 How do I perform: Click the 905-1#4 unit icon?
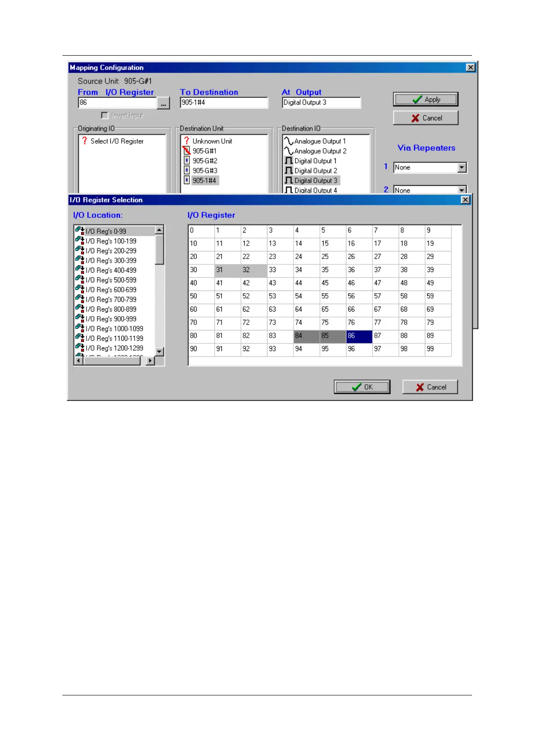[187, 180]
